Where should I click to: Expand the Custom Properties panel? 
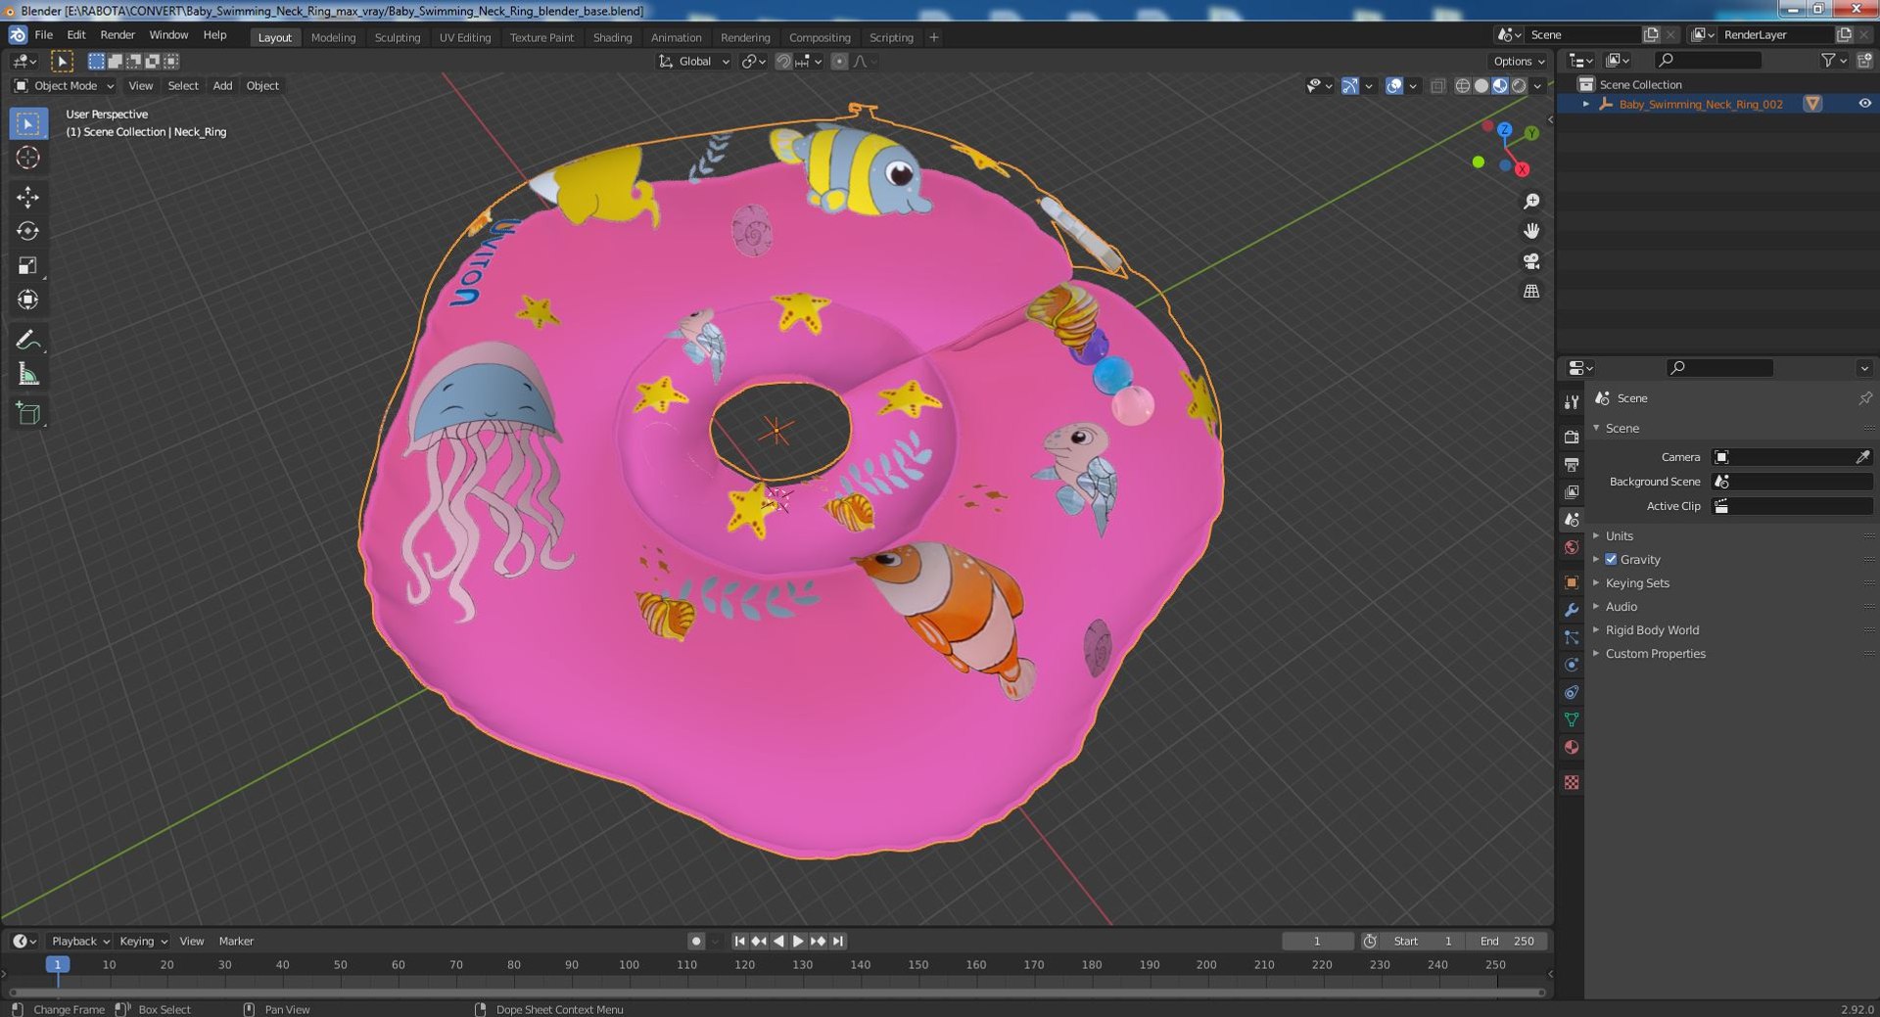(1655, 654)
